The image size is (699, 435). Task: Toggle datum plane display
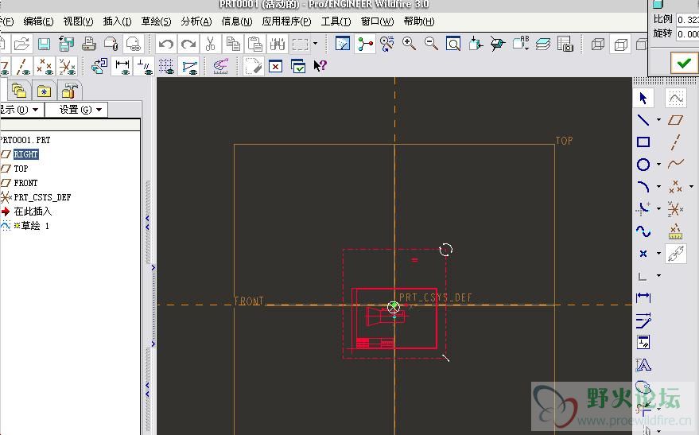click(5, 67)
